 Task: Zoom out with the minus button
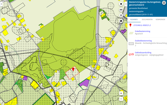[x=121, y=99]
